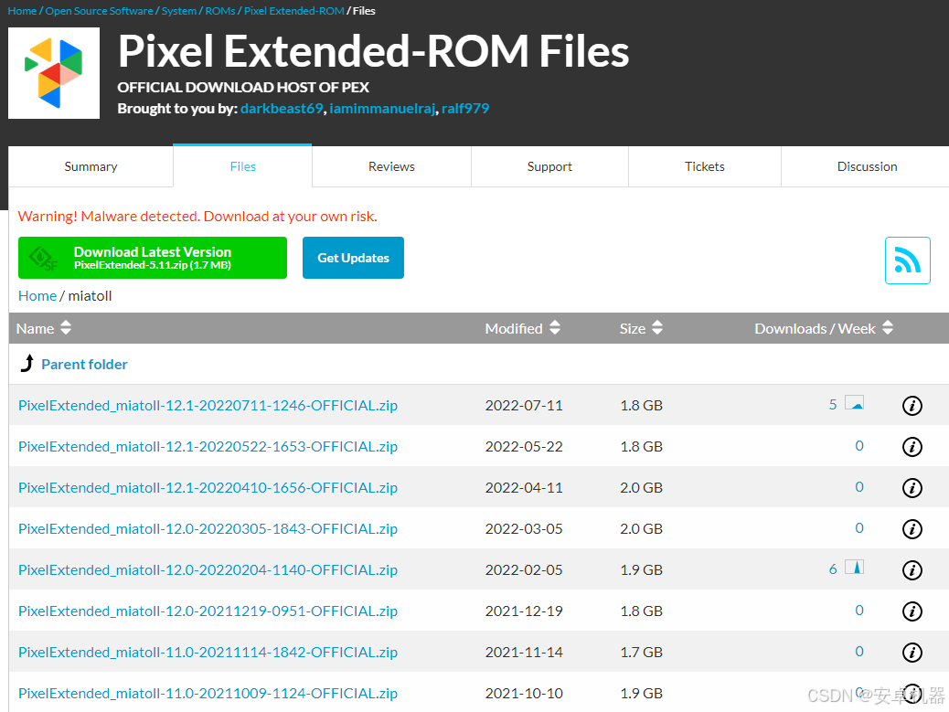Click the Get Updates button
Image resolution: width=949 pixels, height=712 pixels.
(x=354, y=258)
